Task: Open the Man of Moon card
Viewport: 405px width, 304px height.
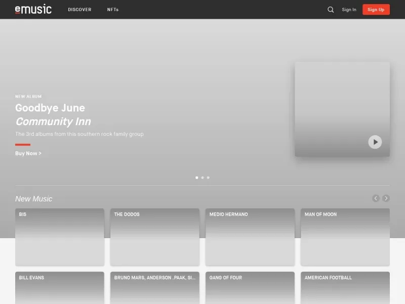Action: click(345, 237)
